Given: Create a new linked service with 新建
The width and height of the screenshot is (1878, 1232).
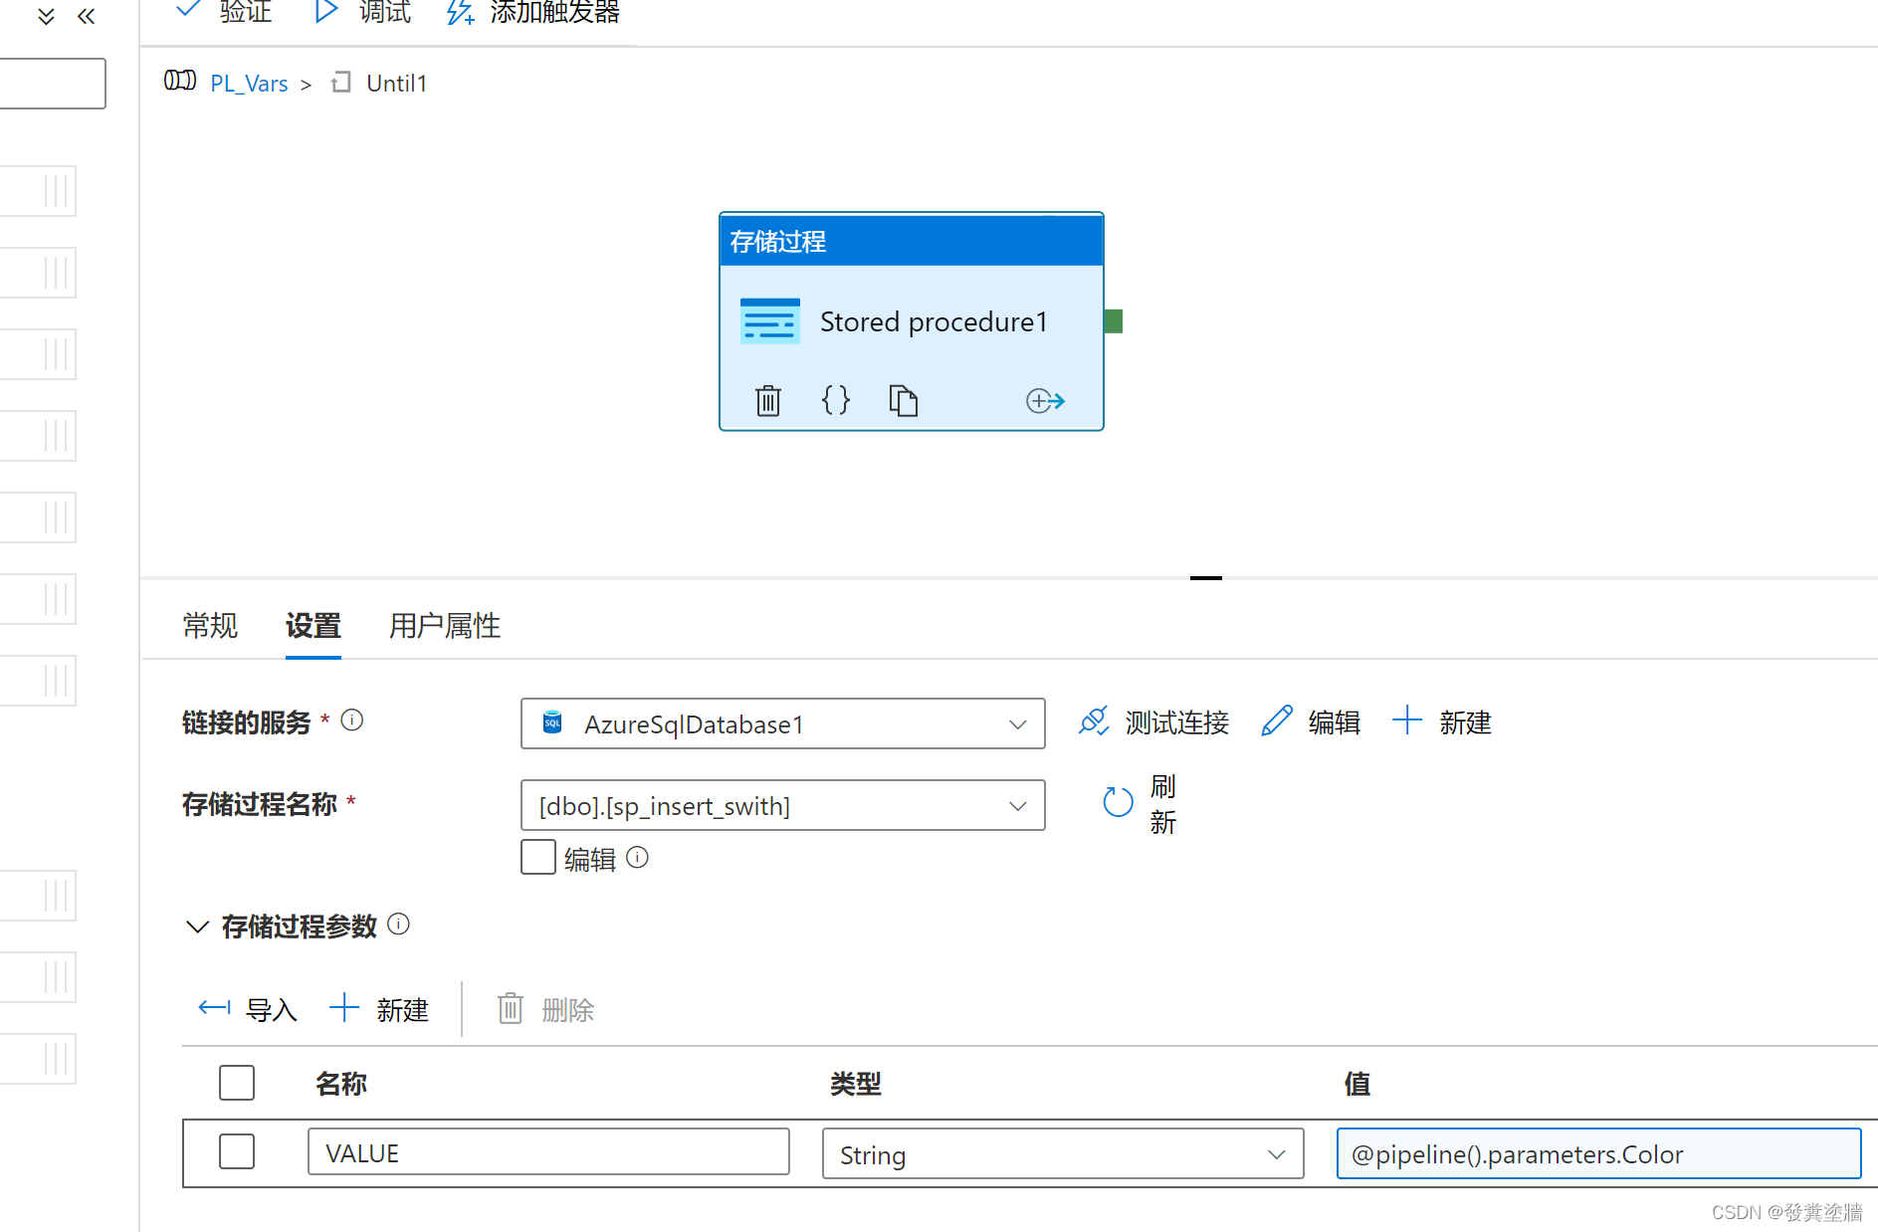Looking at the screenshot, I should pyautogui.click(x=1442, y=722).
